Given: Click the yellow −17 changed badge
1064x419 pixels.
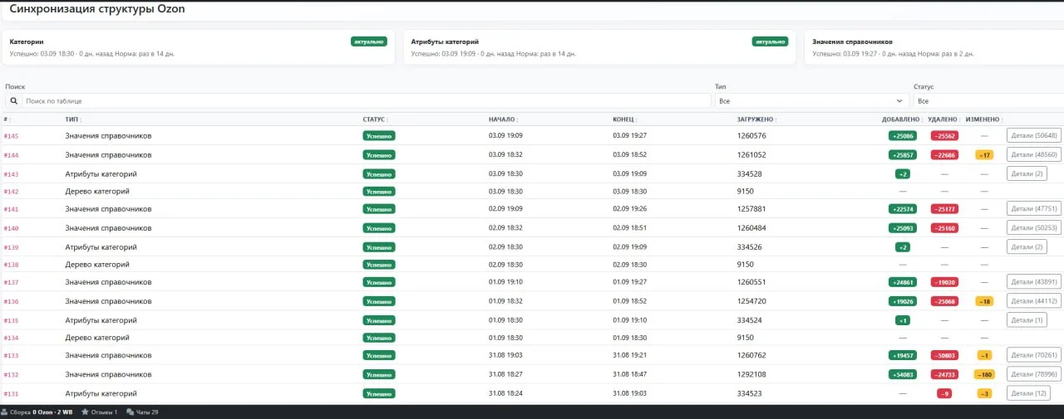Looking at the screenshot, I should (984, 154).
